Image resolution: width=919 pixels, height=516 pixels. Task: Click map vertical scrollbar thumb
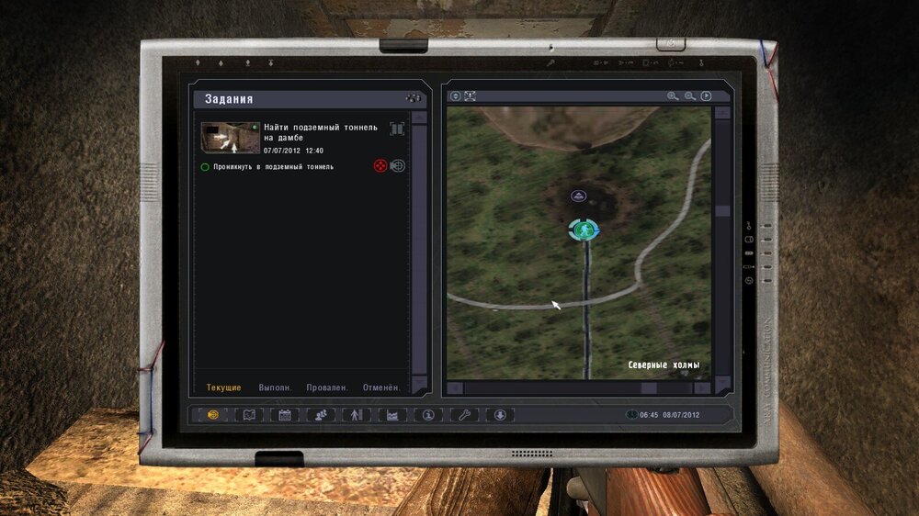tap(722, 211)
